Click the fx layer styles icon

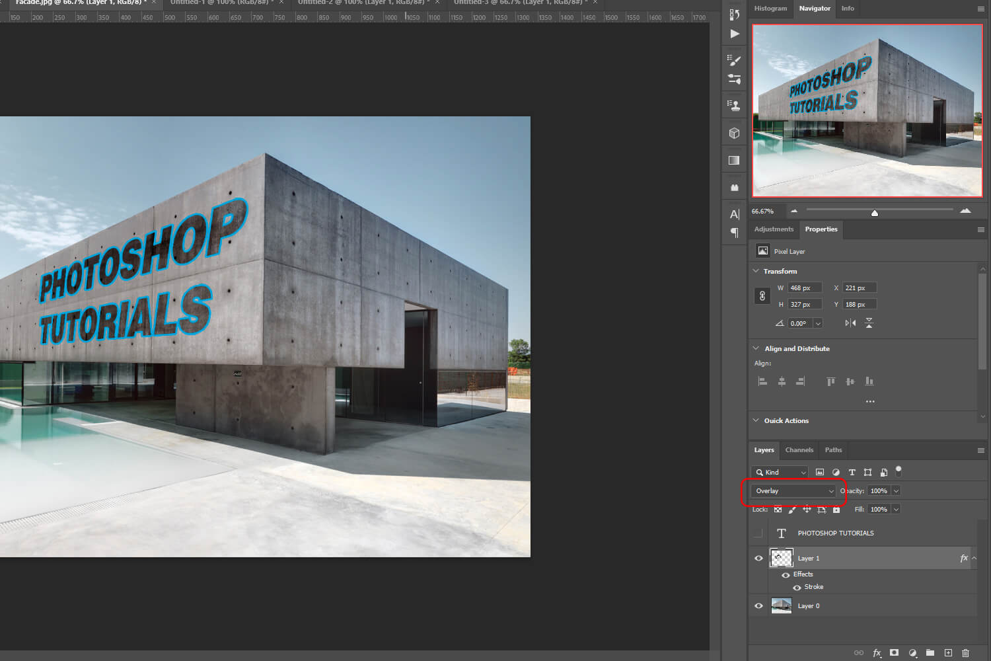pos(877,653)
